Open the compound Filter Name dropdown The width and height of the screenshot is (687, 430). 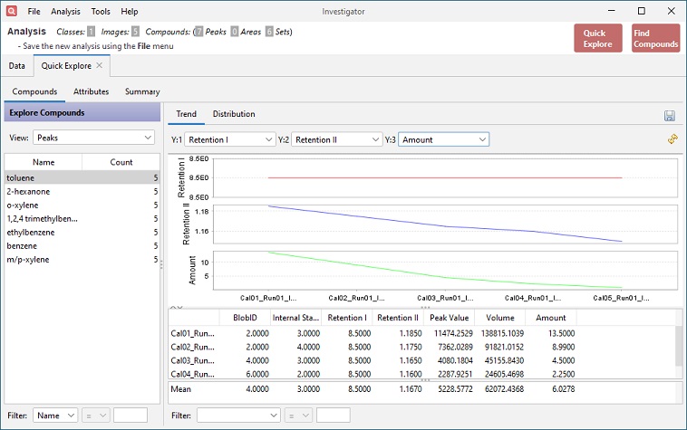[55, 416]
